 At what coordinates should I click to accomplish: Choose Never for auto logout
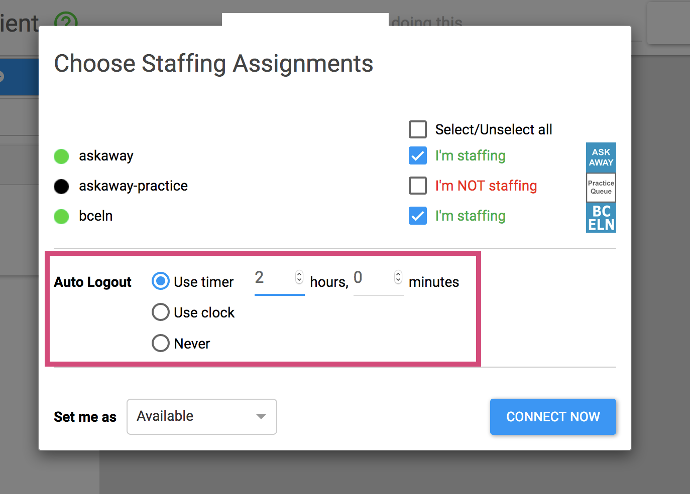point(161,343)
